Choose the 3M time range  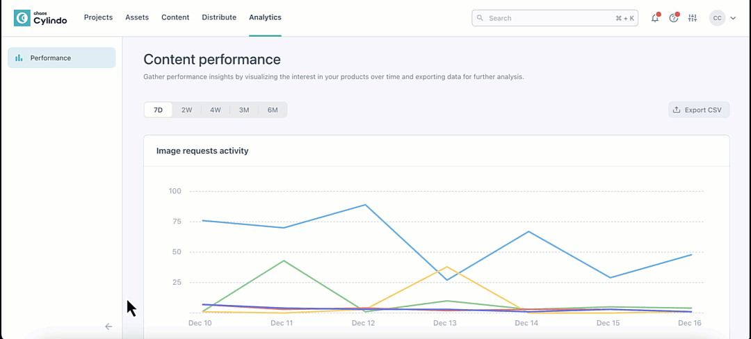point(244,110)
